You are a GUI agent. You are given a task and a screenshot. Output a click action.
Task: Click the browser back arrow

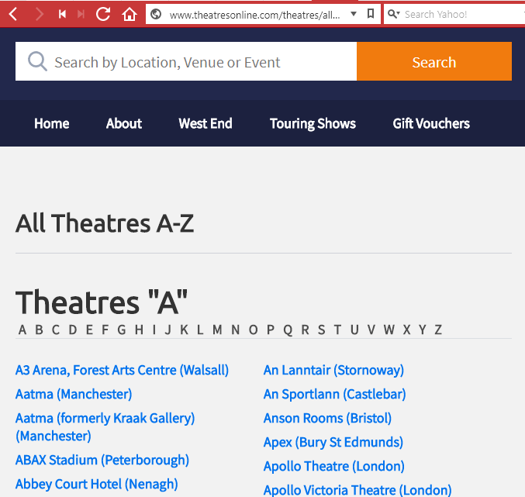click(x=13, y=15)
